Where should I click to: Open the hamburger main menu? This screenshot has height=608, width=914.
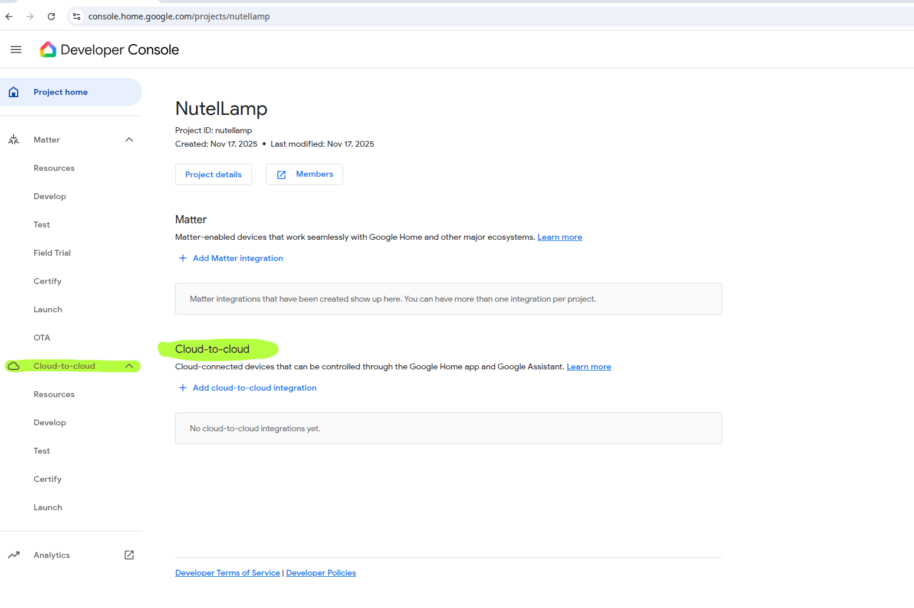[16, 49]
